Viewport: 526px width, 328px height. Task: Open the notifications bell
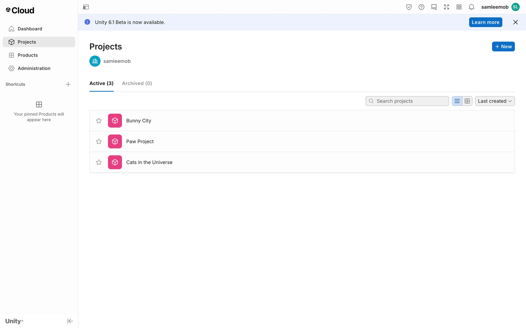coord(471,7)
